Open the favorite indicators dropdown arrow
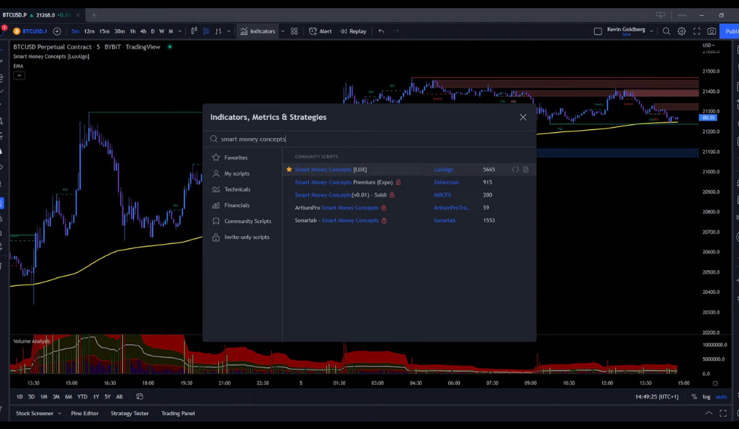The height and width of the screenshot is (429, 739). click(283, 31)
